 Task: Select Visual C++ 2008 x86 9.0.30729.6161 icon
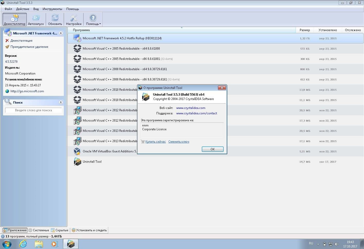click(77, 79)
